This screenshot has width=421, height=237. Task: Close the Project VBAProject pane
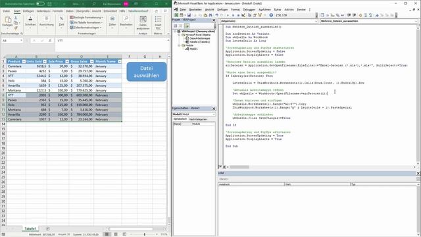(x=214, y=20)
